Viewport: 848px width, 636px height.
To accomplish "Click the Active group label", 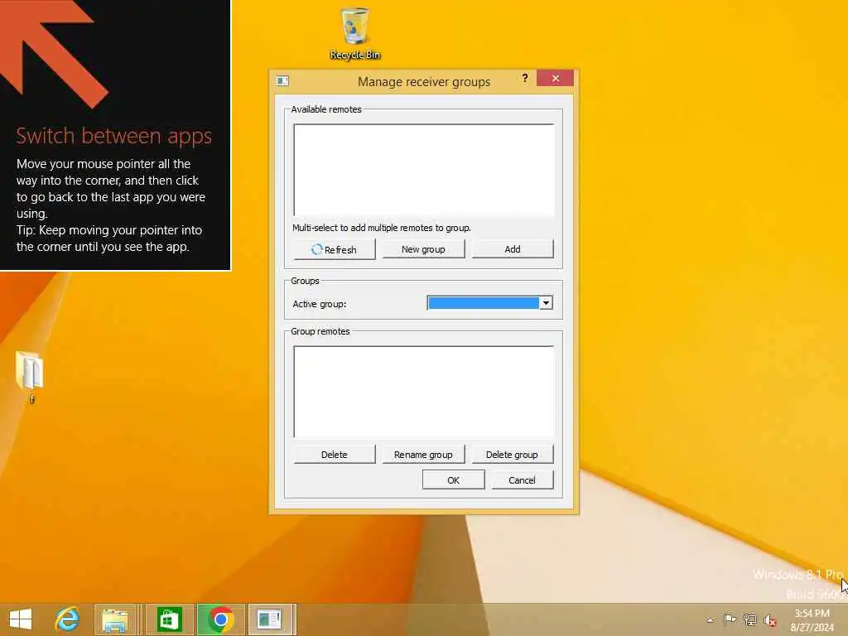I will 319,304.
